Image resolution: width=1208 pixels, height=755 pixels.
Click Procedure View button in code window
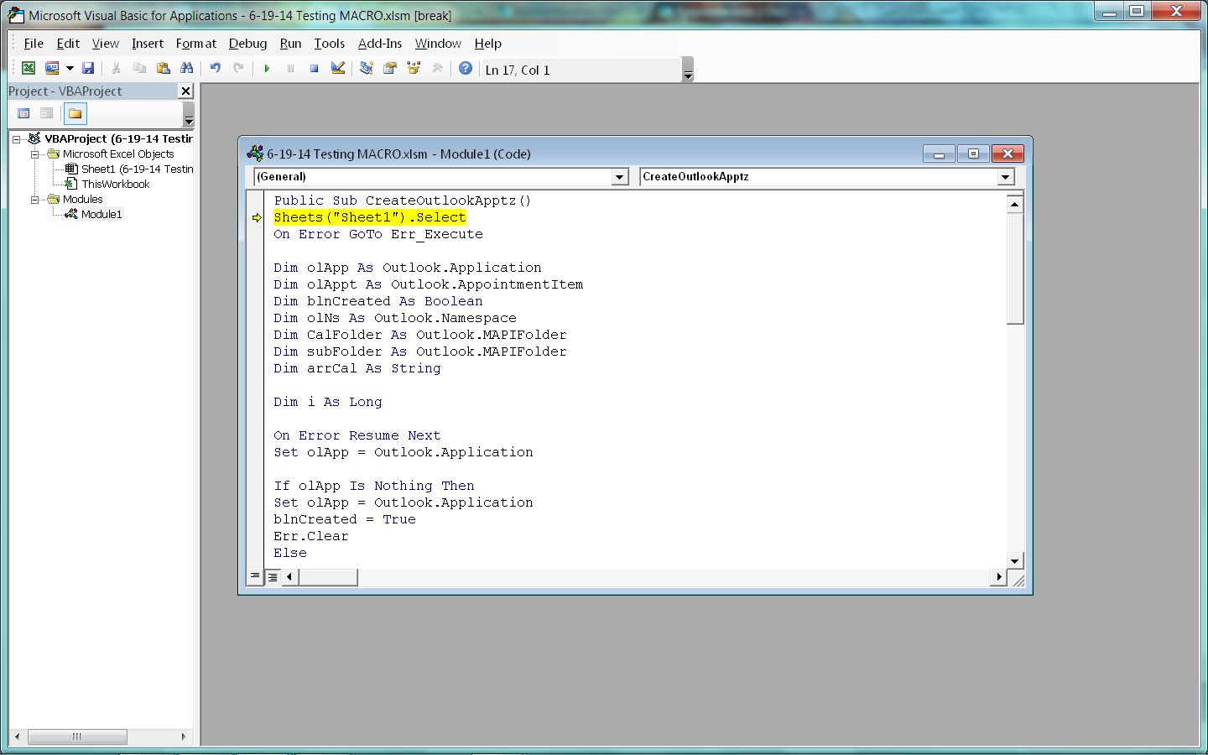pos(255,576)
